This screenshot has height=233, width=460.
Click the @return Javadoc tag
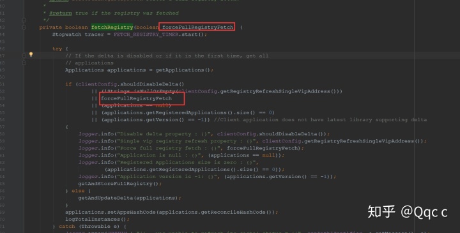[60, 13]
